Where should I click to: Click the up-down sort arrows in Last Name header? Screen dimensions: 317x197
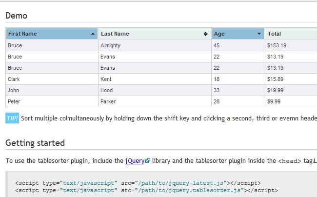(206, 34)
